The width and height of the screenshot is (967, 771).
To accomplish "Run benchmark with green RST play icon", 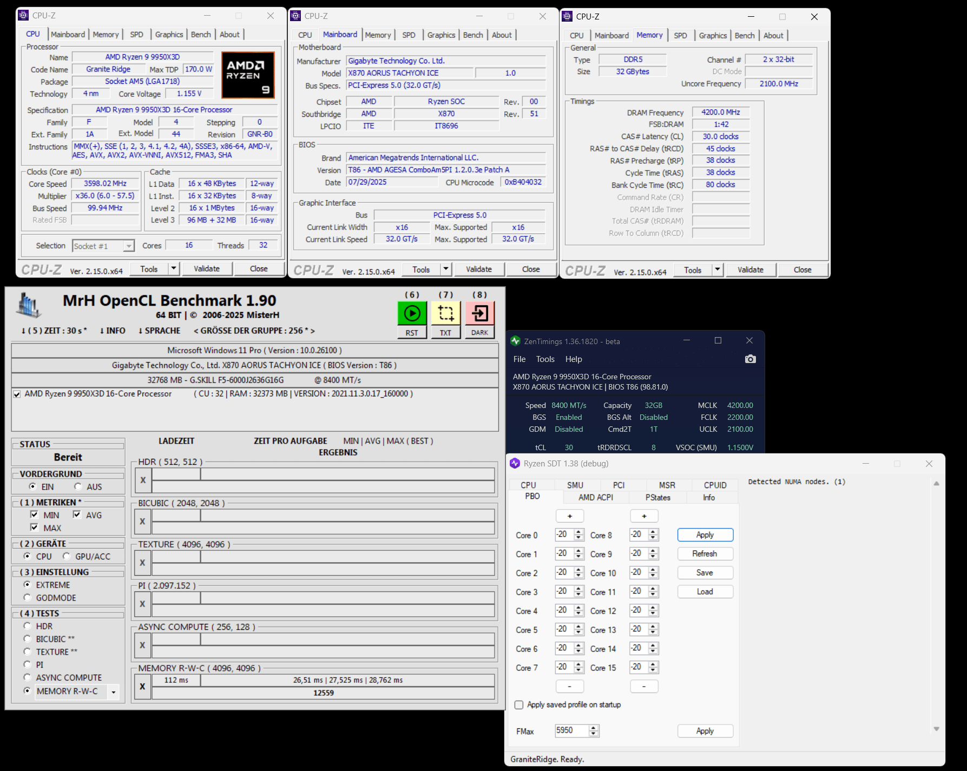I will [x=412, y=313].
